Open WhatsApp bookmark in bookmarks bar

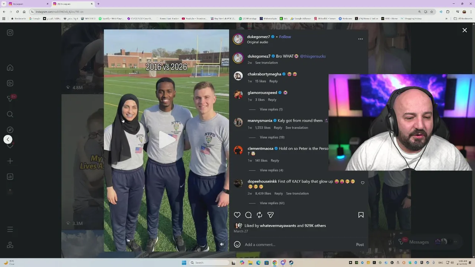click(x=248, y=19)
